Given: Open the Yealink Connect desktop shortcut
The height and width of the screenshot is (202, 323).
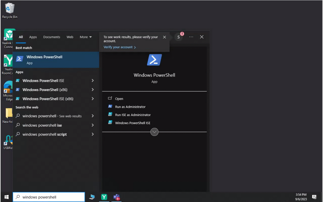Looking at the screenshot, I should coord(8,39).
